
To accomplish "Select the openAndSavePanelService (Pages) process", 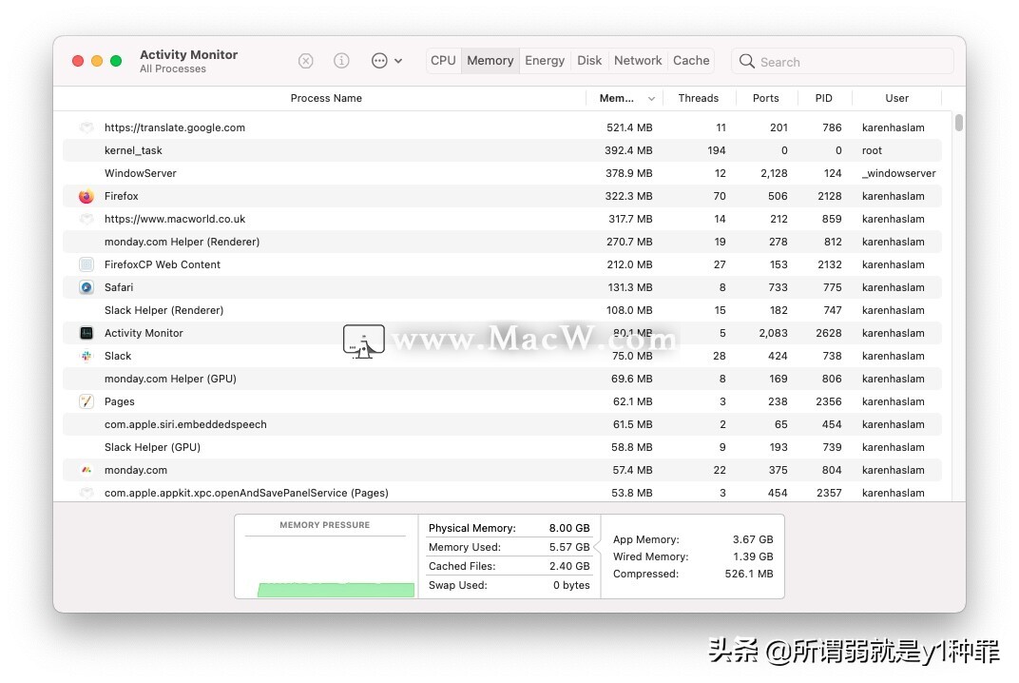I will coord(246,493).
